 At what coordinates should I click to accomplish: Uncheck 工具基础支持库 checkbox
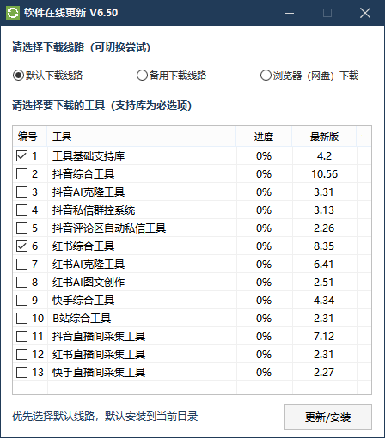(22, 156)
